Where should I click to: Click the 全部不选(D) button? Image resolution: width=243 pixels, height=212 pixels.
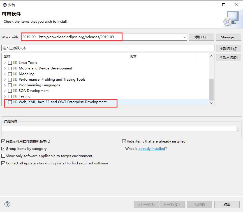click(x=229, y=58)
